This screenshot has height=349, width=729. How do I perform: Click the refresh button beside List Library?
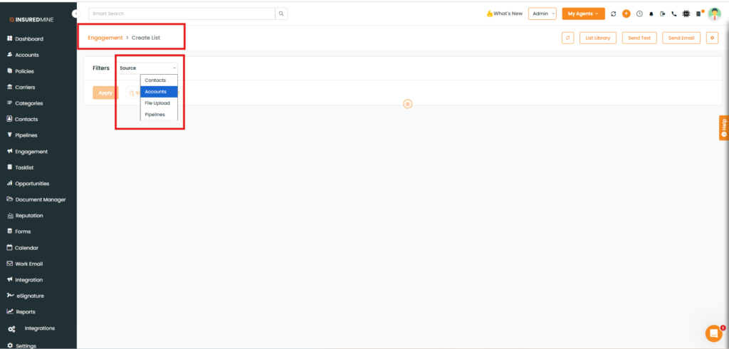click(567, 38)
